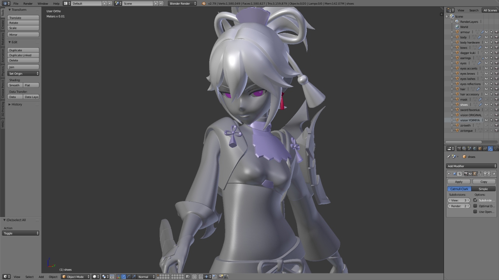Screen dimensions: 499x280
Task: Open the Blender Render engine dropdown
Action: click(182, 3)
